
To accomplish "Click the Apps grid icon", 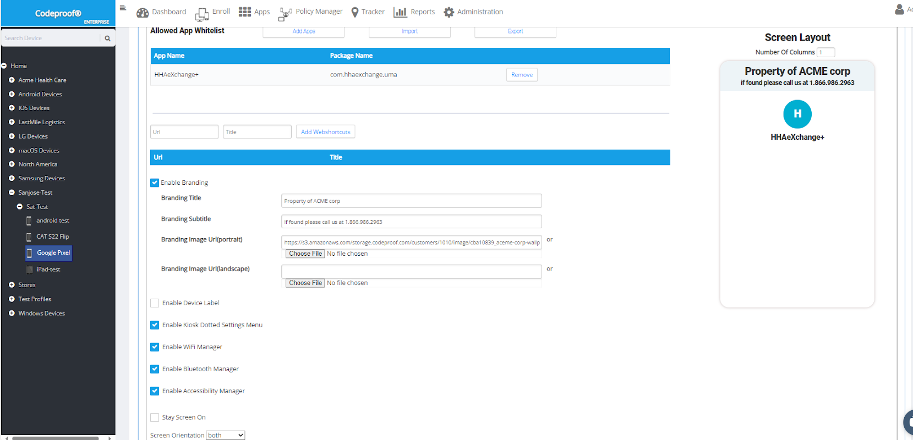I will coord(245,12).
